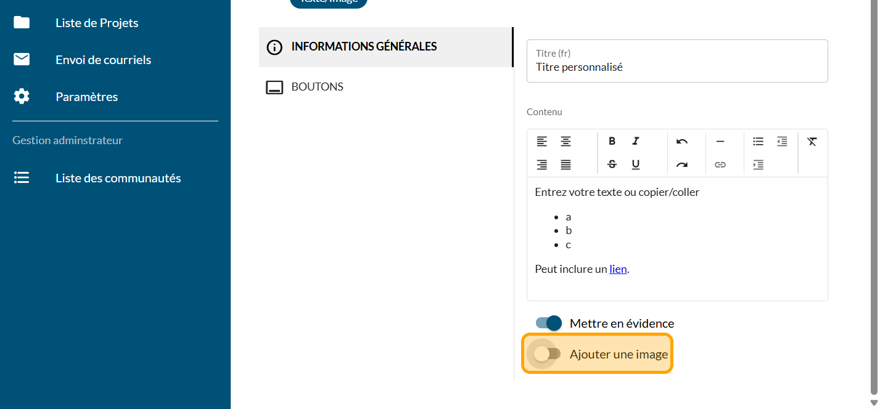The height and width of the screenshot is (409, 880).
Task: Redo the last undone edit
Action: pos(681,164)
